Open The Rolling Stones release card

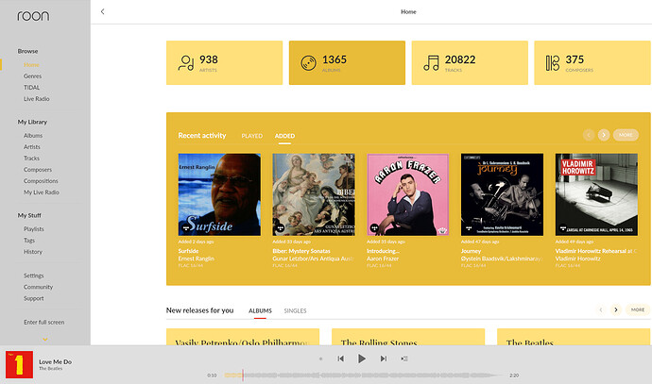click(408, 337)
